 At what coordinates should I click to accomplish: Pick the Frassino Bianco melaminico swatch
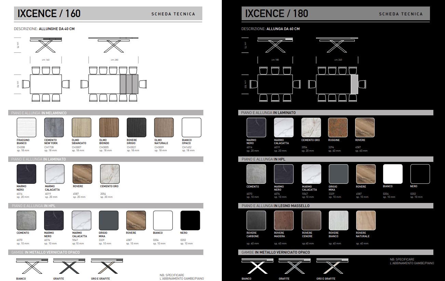point(26,127)
